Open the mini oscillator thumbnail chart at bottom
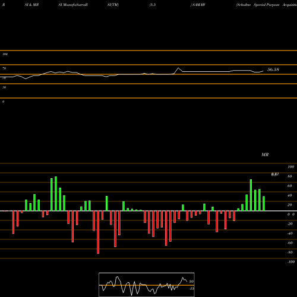297x297 pixels. point(147,285)
